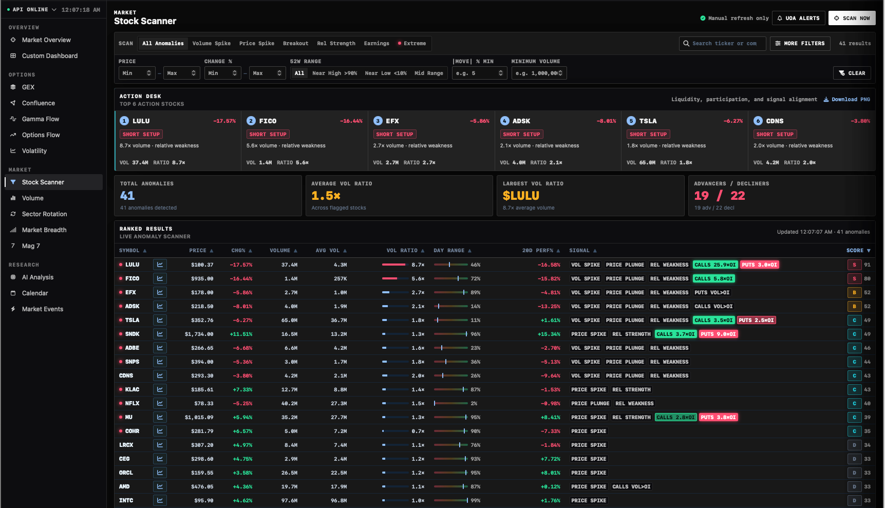Open chart icon for NFLX row
Screen dimensions: 885x508
point(160,403)
